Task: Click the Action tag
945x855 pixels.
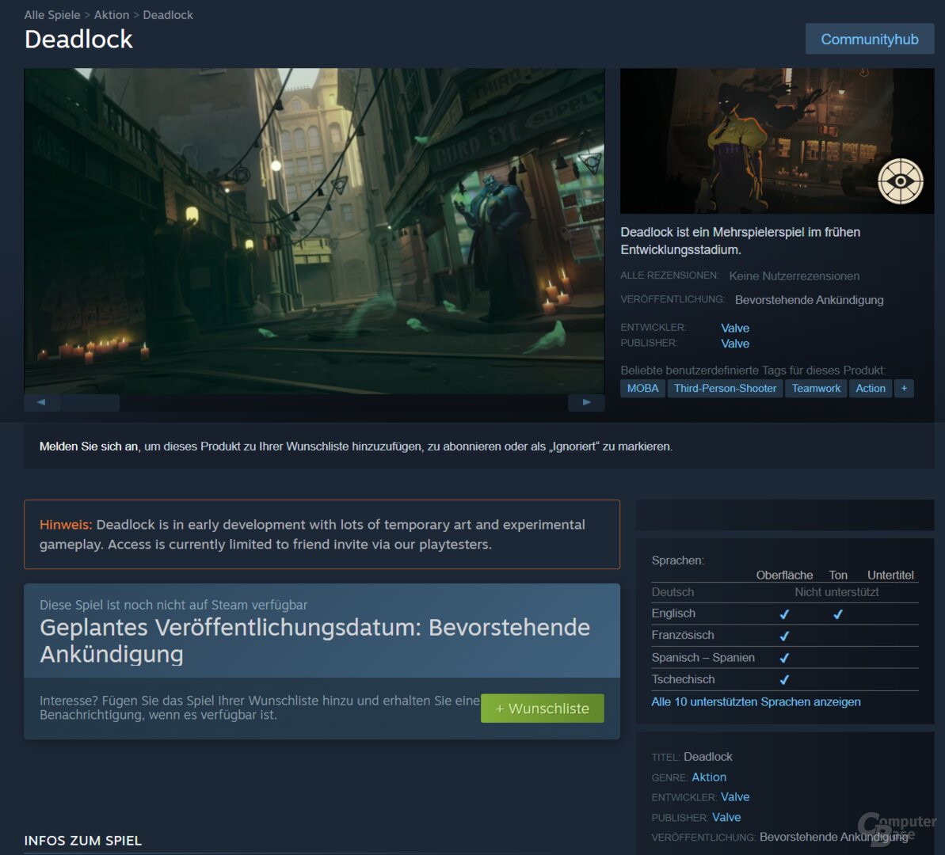Action: click(x=871, y=389)
